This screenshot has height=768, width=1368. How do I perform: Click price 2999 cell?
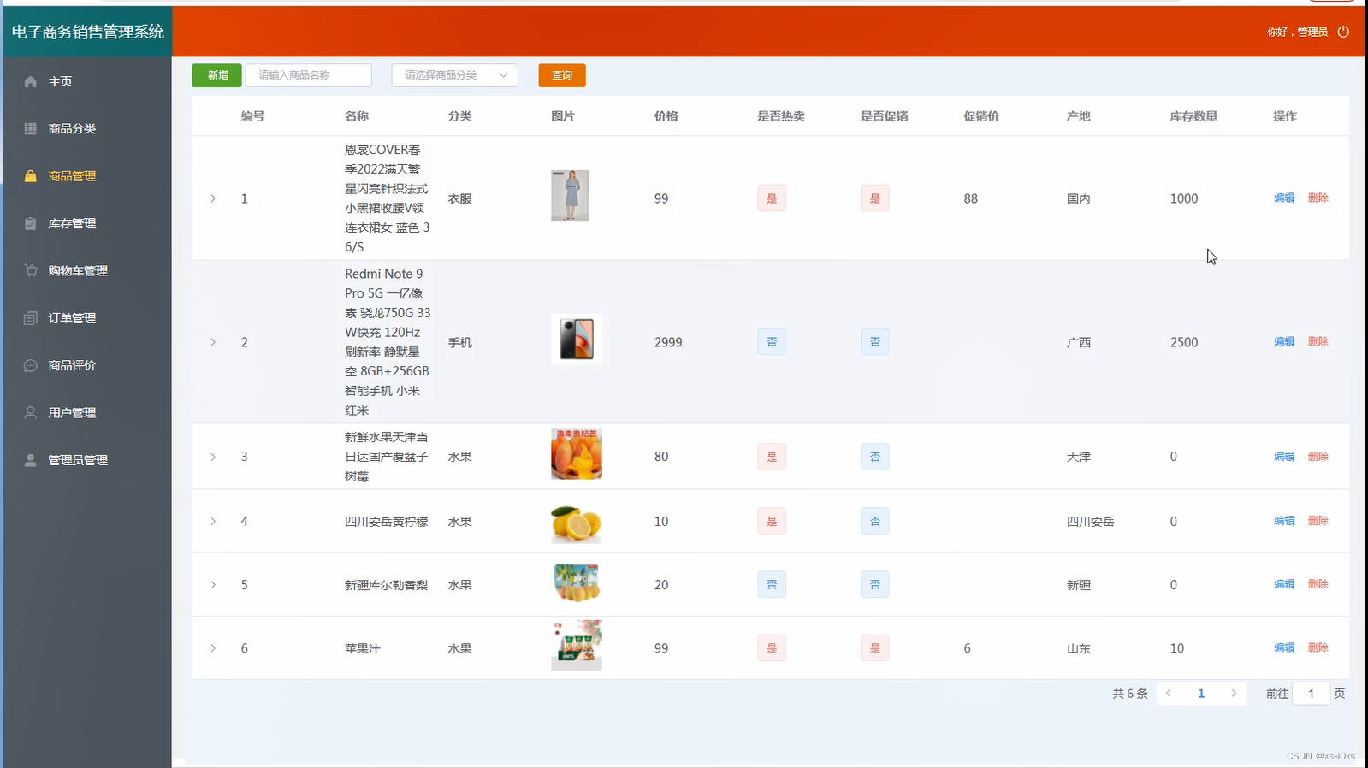(x=668, y=342)
